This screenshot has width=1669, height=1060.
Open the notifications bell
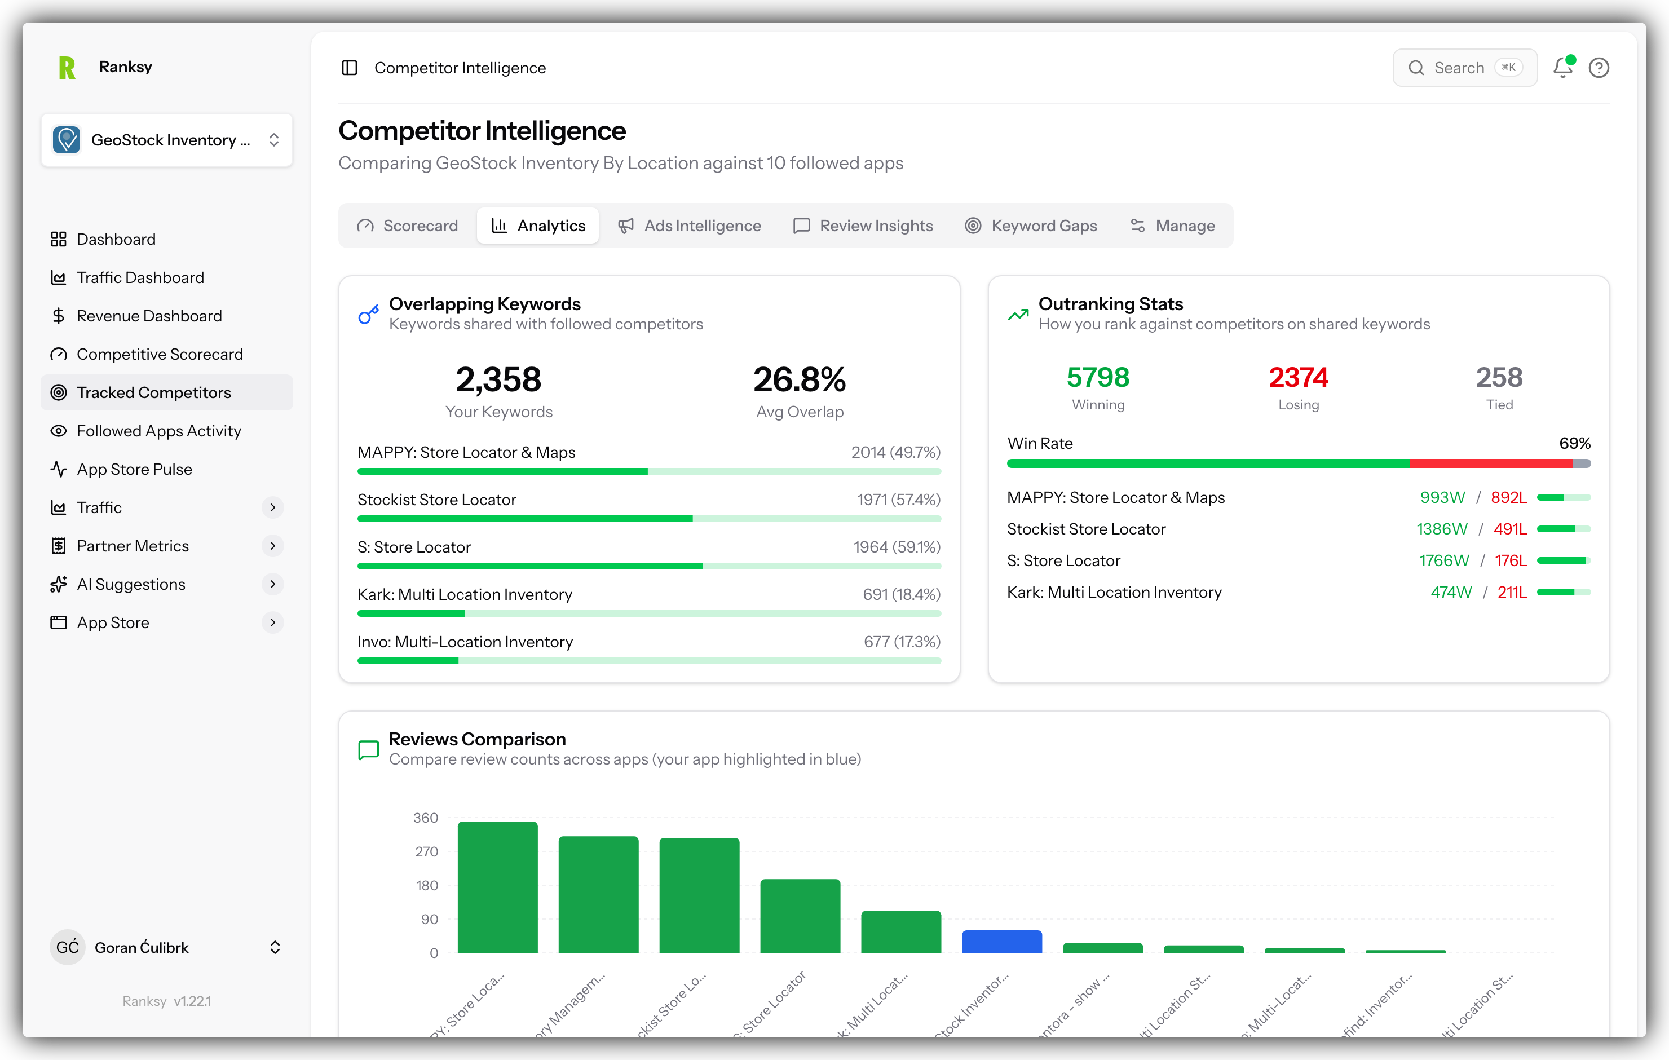[1563, 67]
